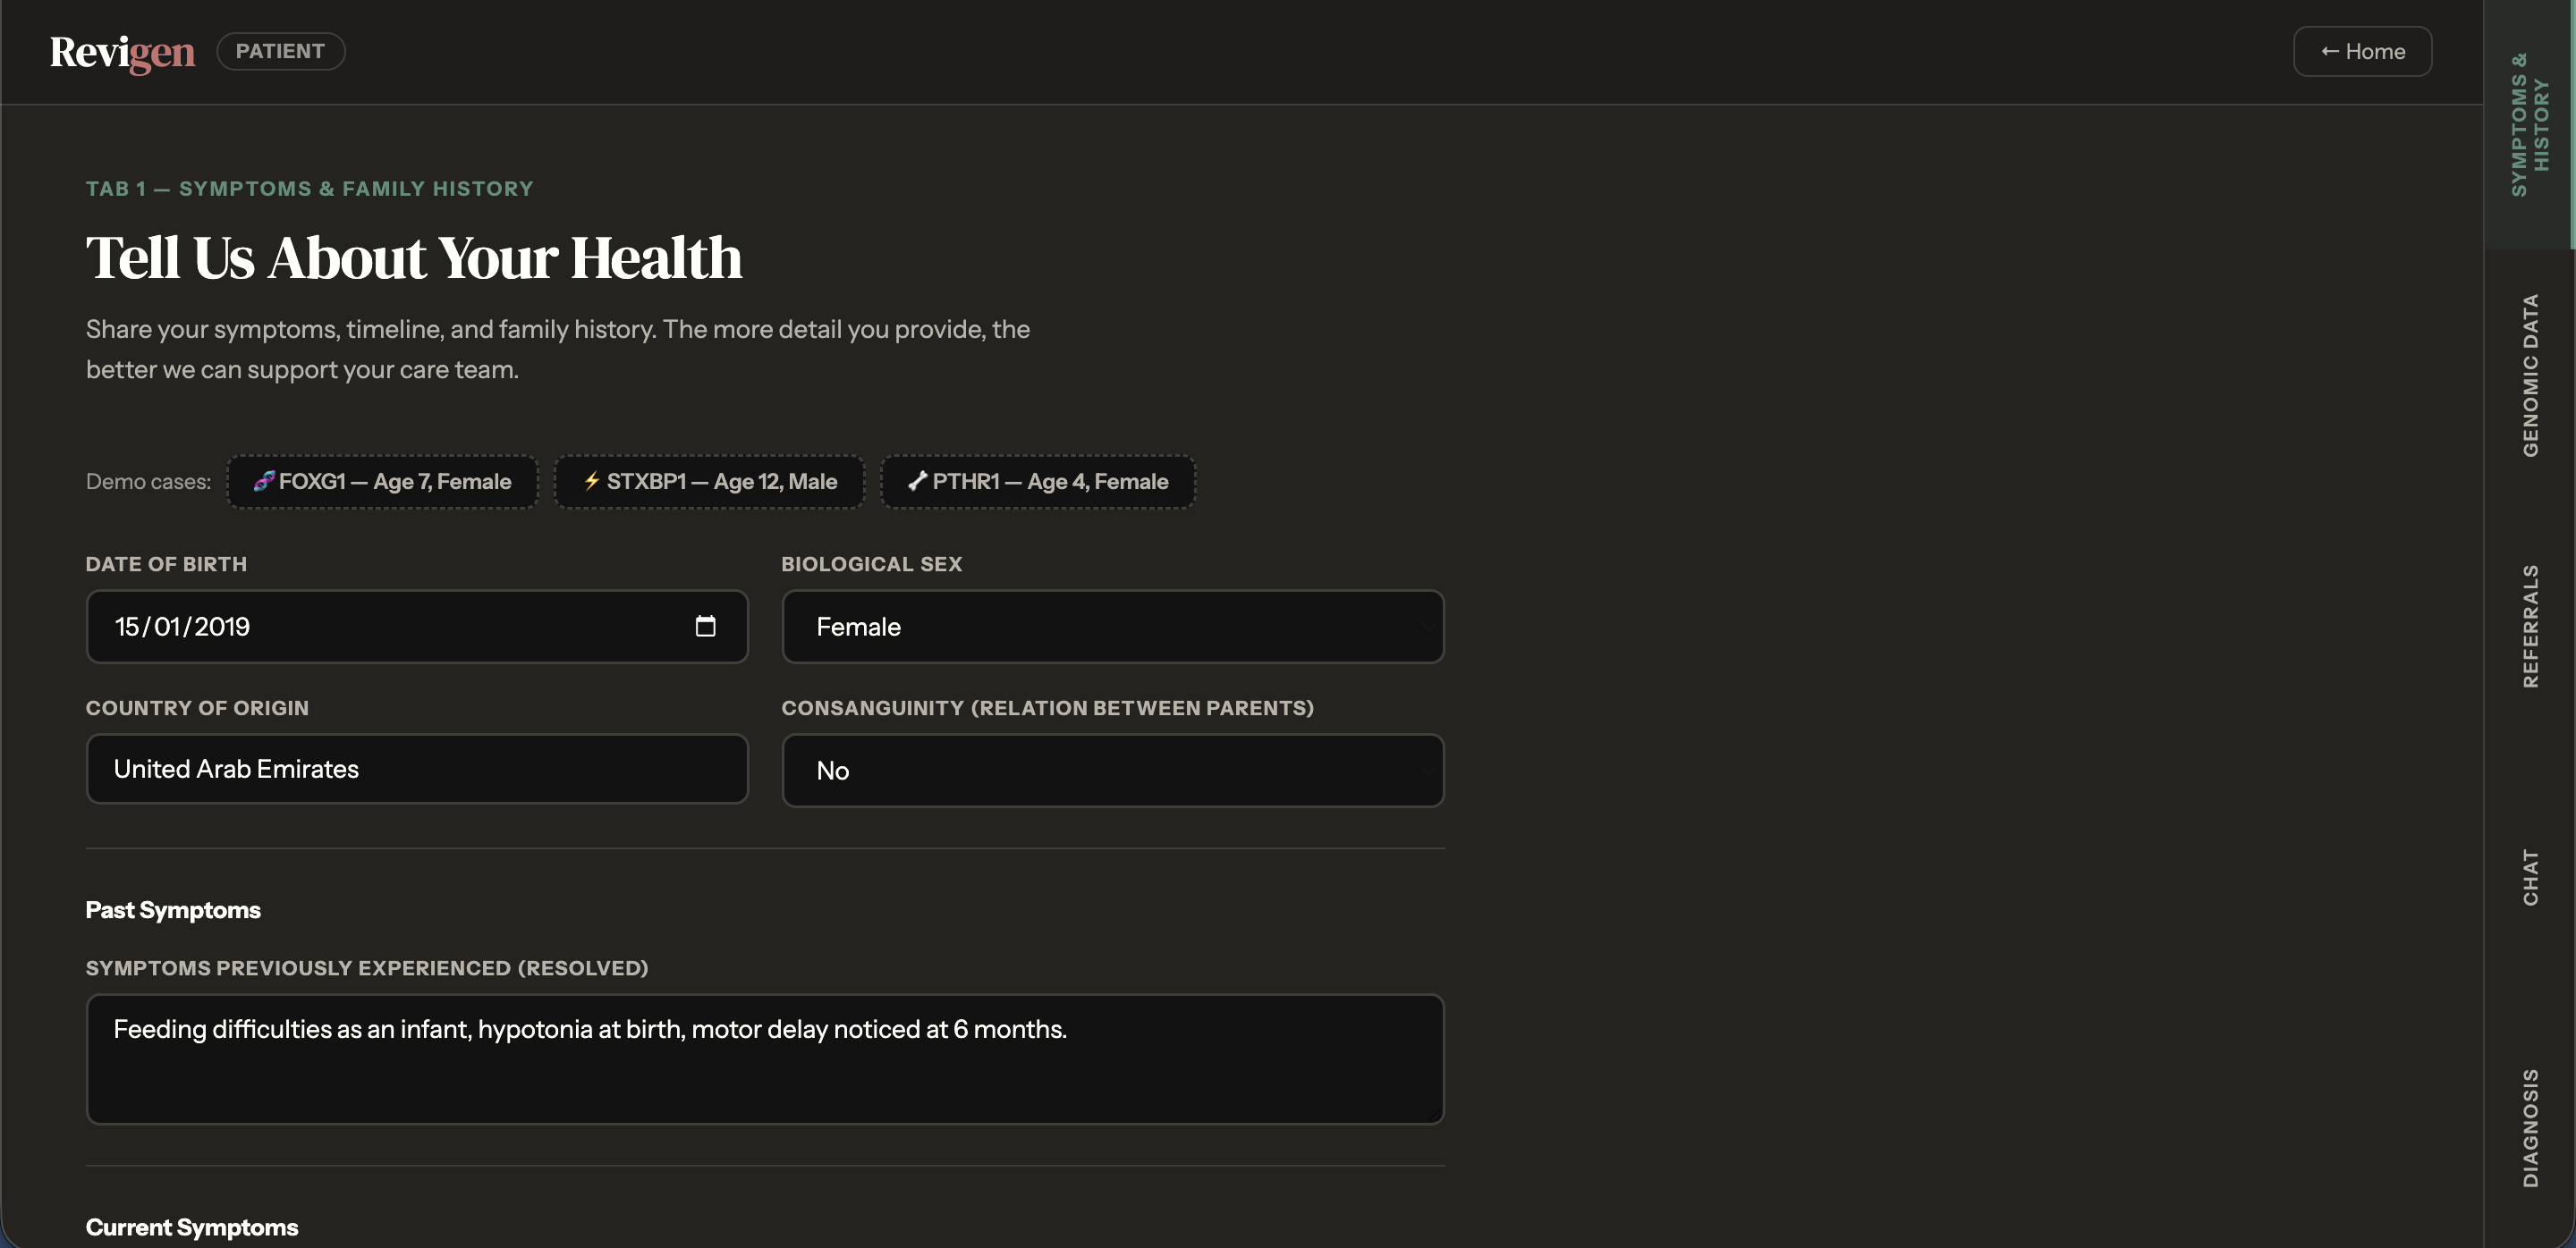Viewport: 2576px width, 1248px height.
Task: Go back using the Home button
Action: click(2361, 52)
